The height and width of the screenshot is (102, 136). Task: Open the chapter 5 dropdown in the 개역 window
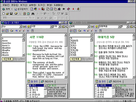[x=128, y=26]
